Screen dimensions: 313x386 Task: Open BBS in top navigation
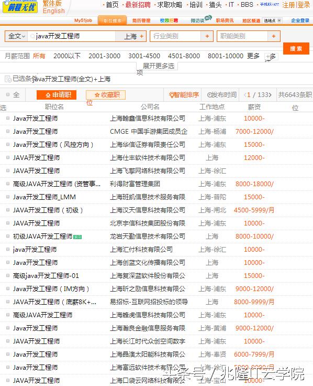[x=247, y=5]
